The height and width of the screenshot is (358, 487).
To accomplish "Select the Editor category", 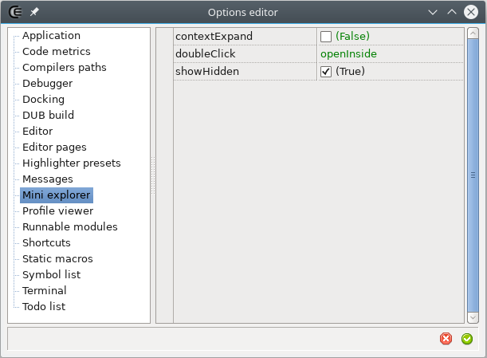I will pos(37,132).
